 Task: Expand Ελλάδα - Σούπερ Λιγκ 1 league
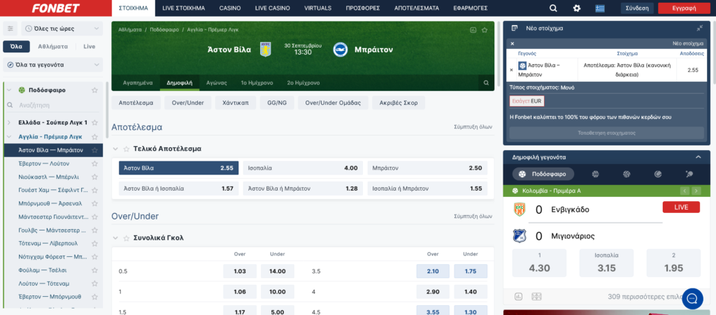9,123
